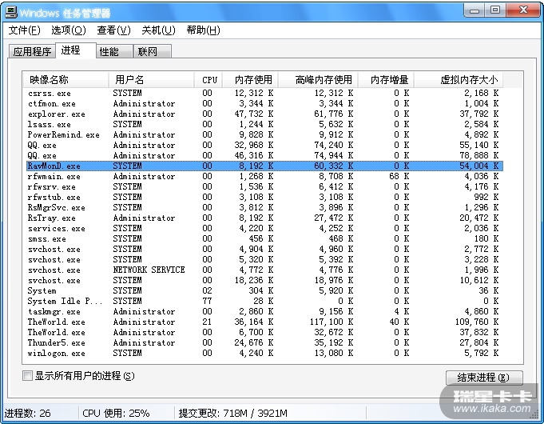Switch to the 性能 tab
544x424 pixels.
point(114,51)
